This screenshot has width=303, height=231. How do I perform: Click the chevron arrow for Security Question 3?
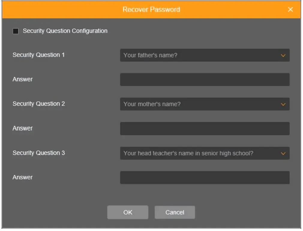(x=283, y=154)
